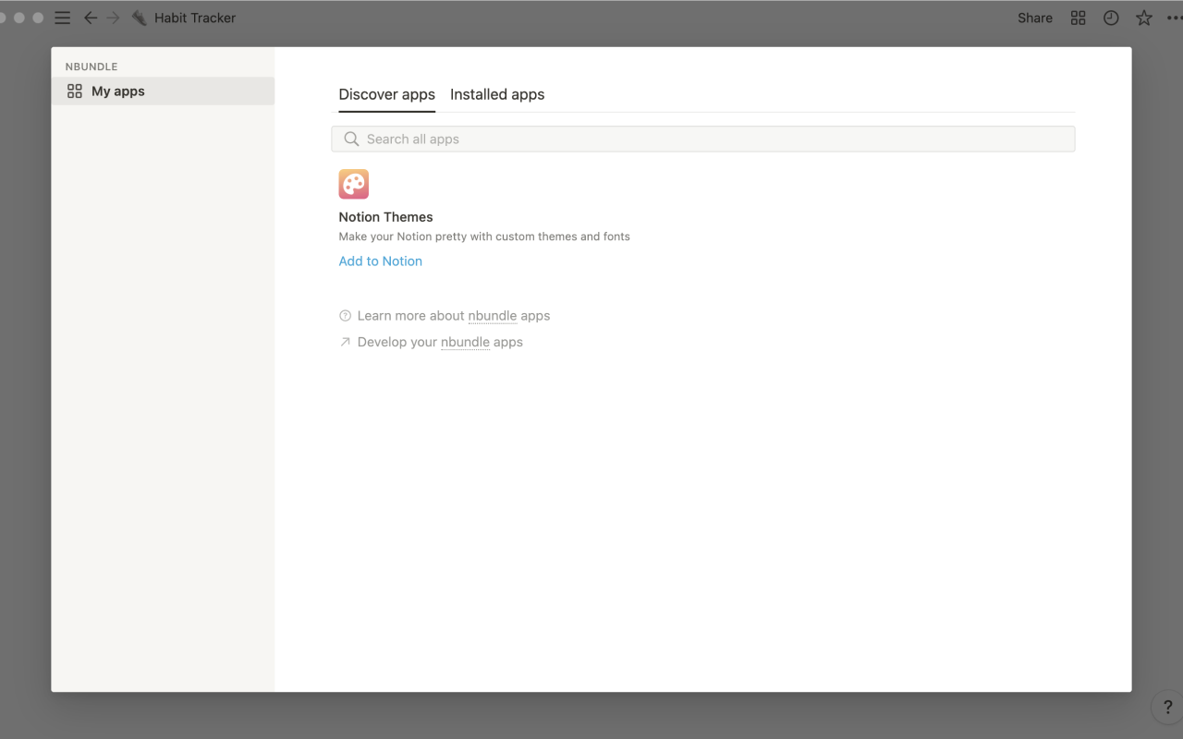Viewport: 1183px width, 739px height.
Task: Go back with the left arrow
Action: click(x=91, y=18)
